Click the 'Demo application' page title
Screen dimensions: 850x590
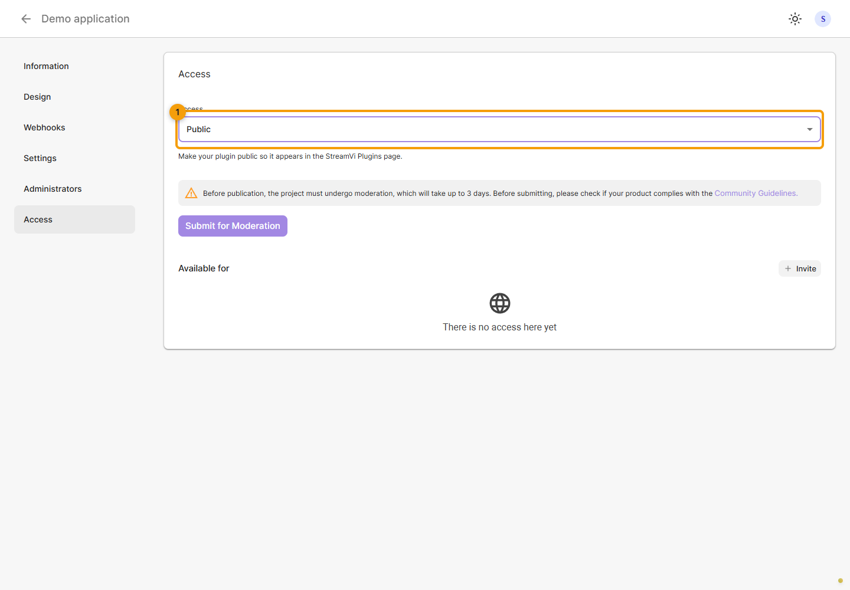pyautogui.click(x=86, y=19)
